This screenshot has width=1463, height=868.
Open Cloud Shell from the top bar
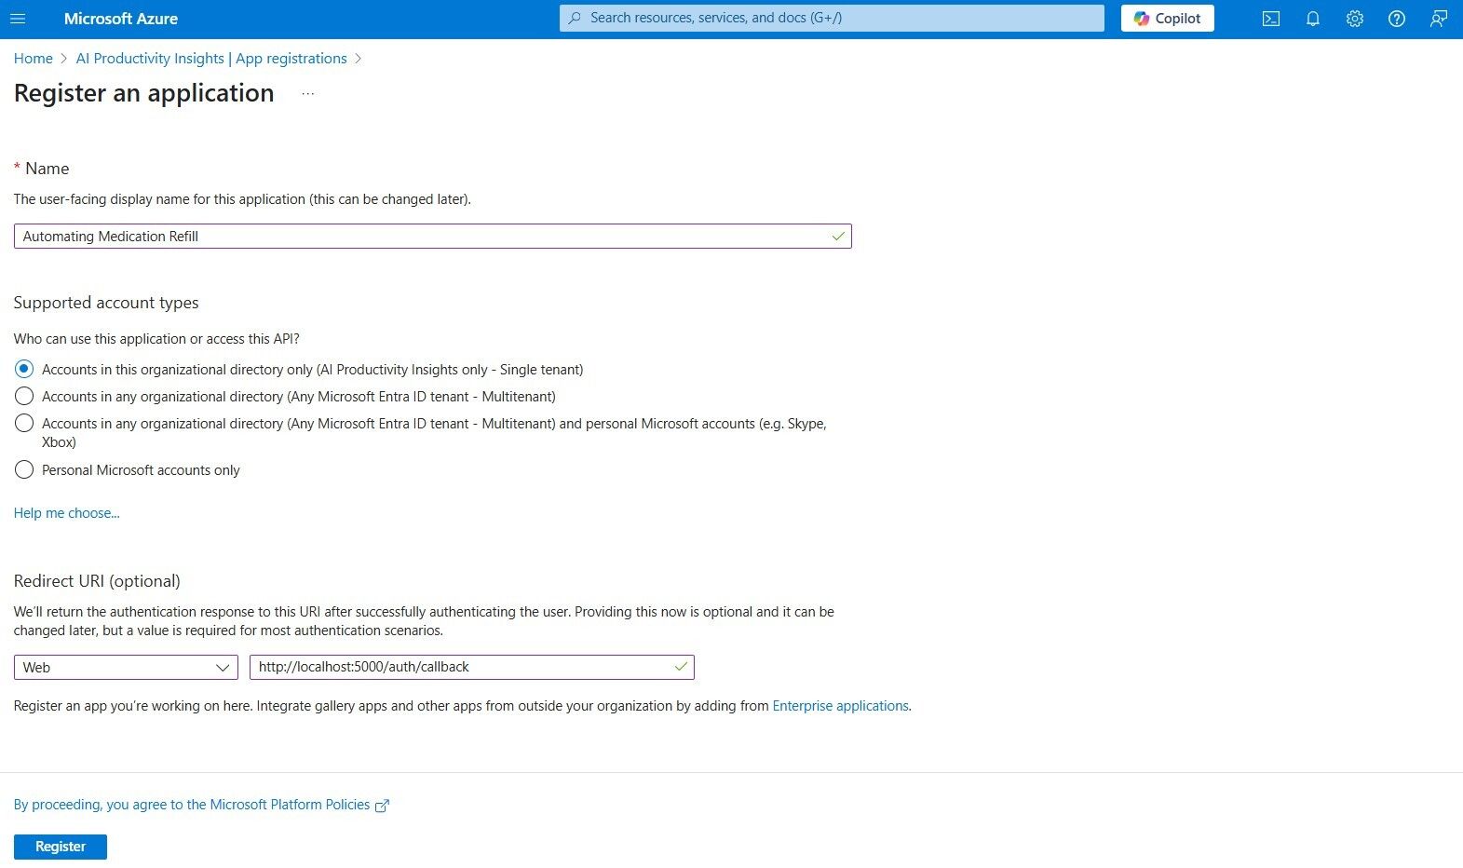pos(1270,19)
